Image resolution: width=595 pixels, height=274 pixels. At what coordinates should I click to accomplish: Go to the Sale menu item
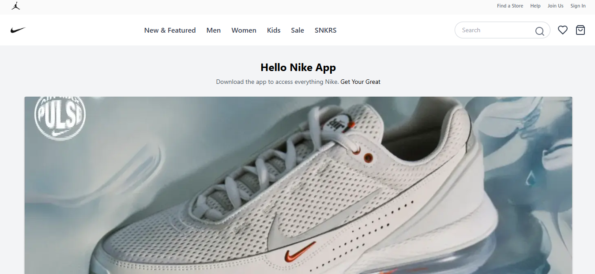point(297,30)
